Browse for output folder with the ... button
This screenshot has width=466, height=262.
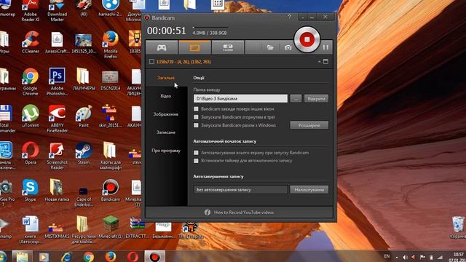[x=296, y=99]
